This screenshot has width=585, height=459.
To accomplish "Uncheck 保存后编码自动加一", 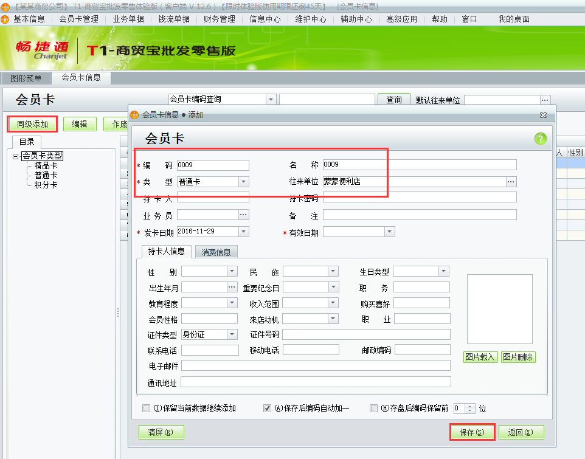I will [267, 408].
